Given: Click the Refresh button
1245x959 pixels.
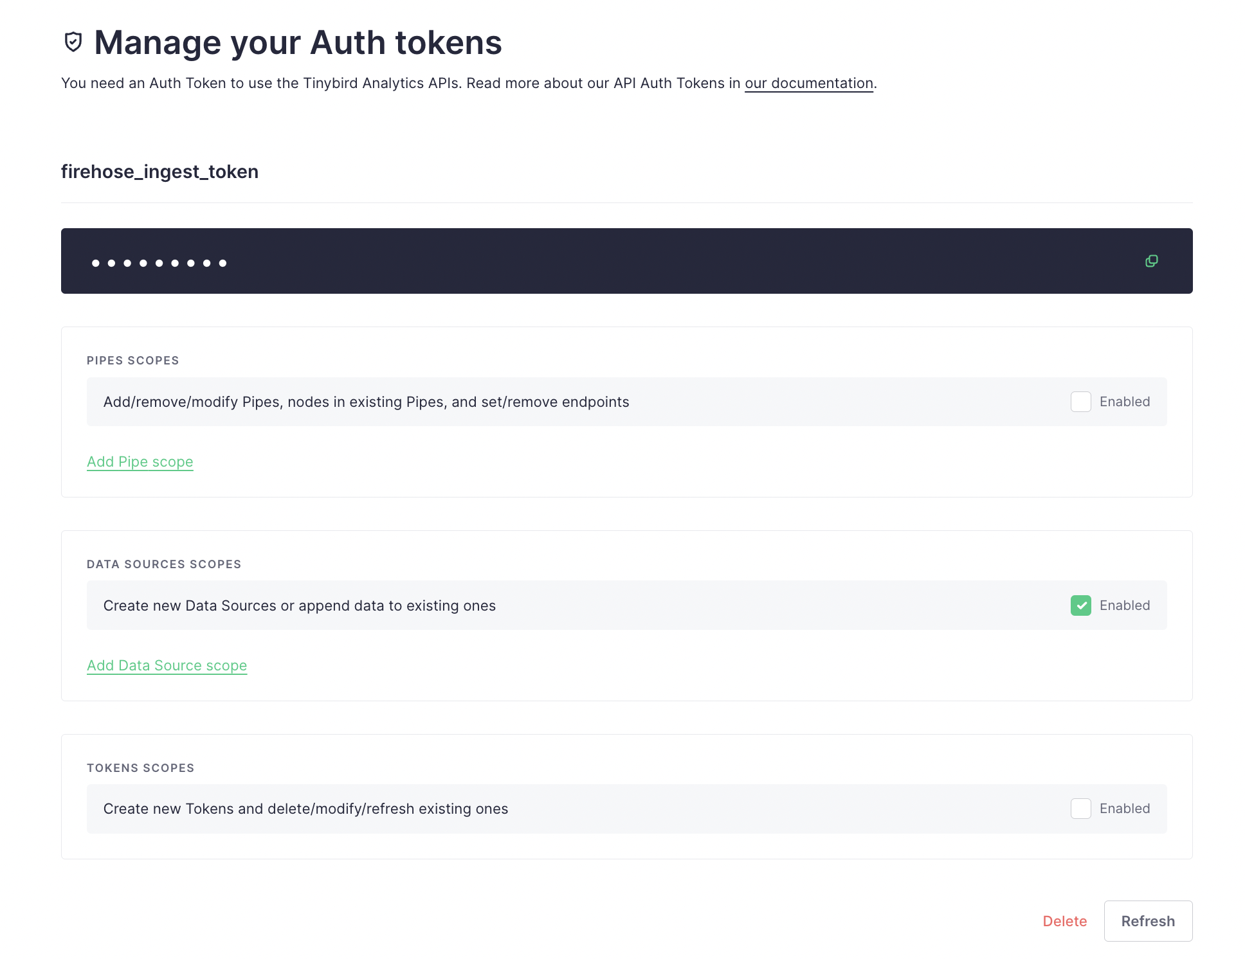Looking at the screenshot, I should coord(1148,921).
